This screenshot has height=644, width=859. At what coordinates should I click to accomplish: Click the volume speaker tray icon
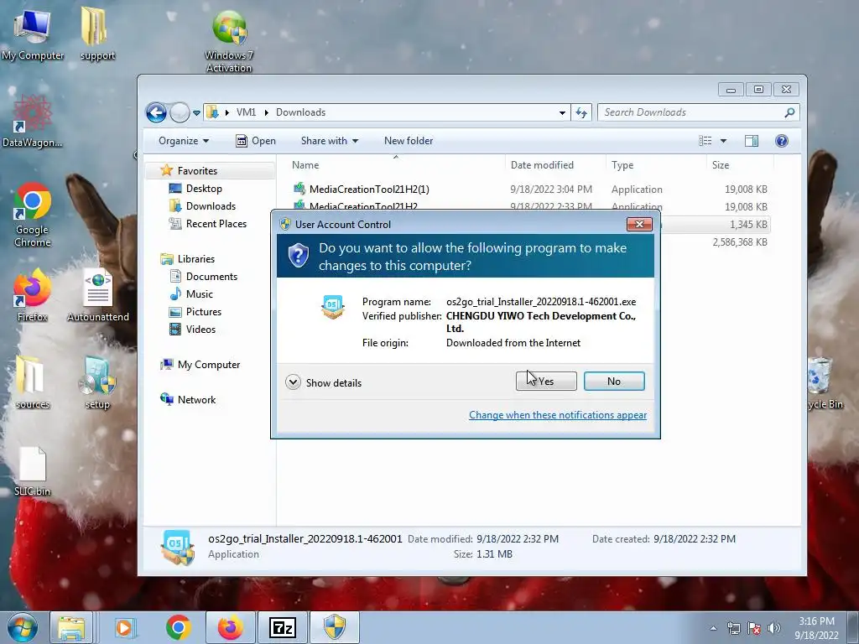774,628
